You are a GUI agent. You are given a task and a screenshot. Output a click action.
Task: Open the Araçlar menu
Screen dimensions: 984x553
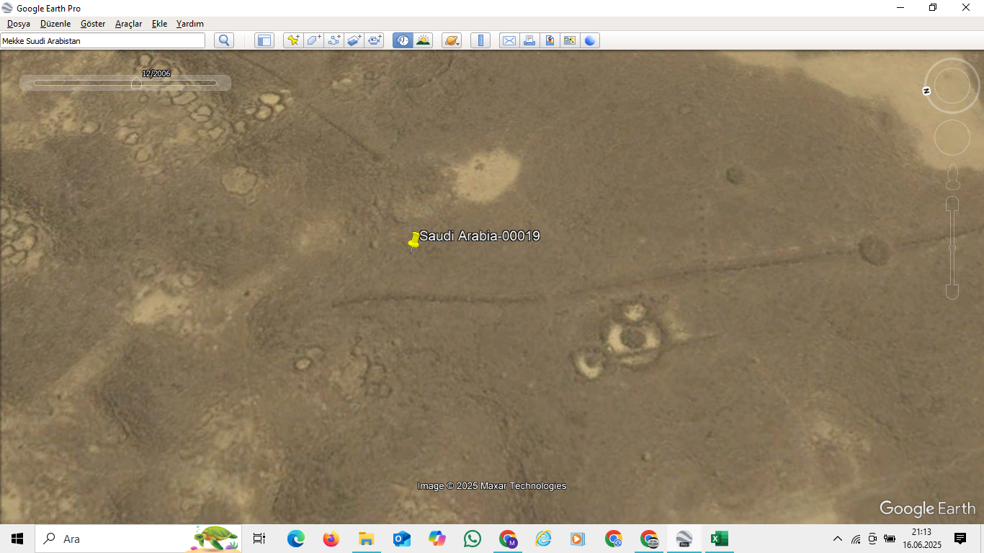point(129,24)
